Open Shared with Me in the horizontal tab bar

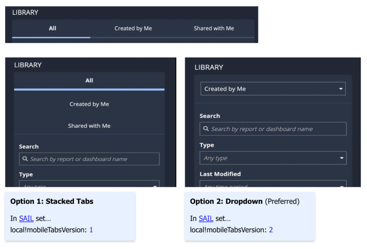(214, 28)
